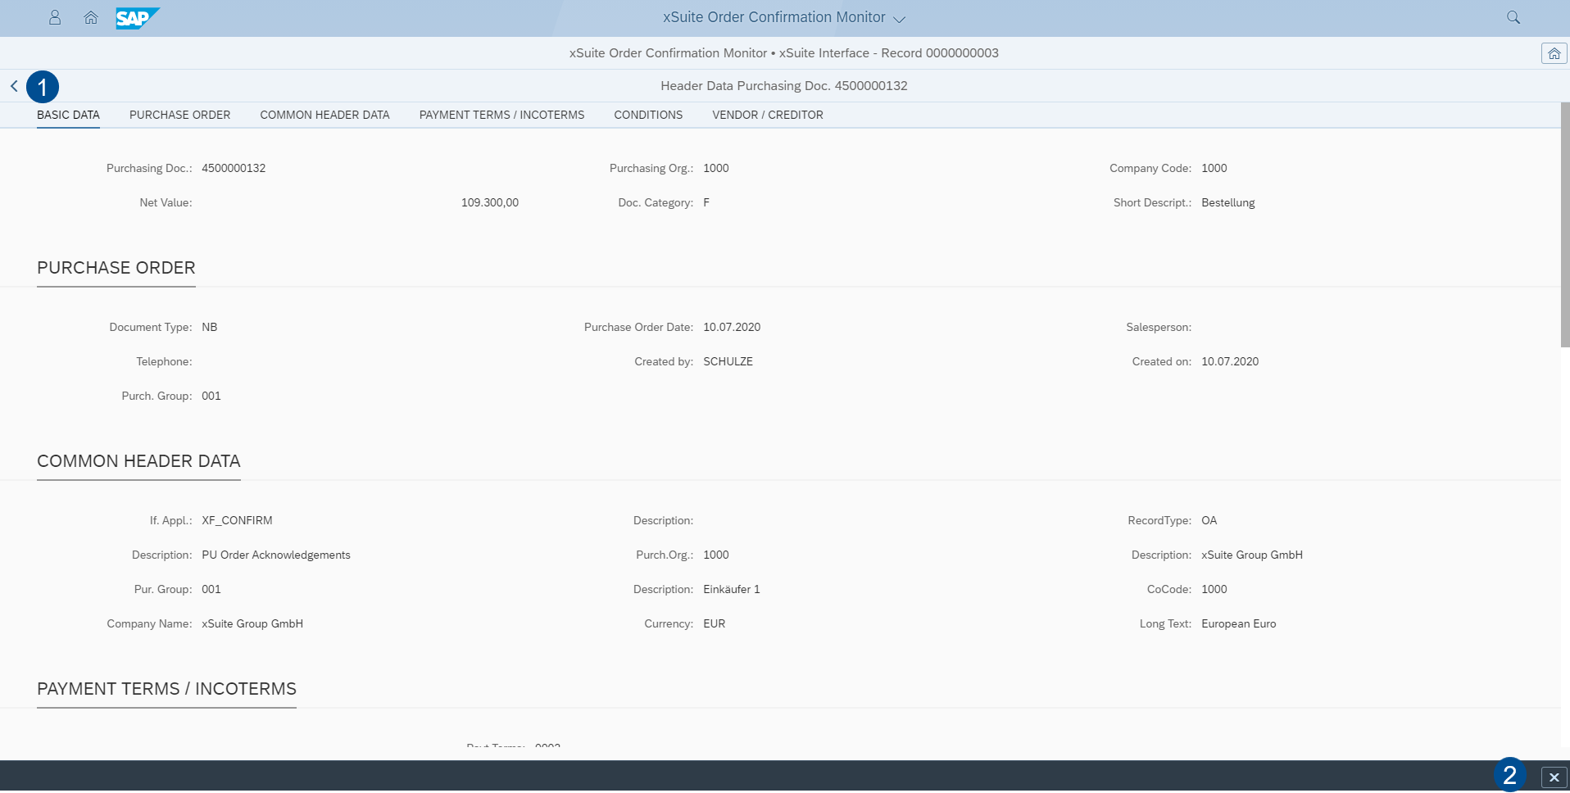Close the bottom bar with the X
The height and width of the screenshot is (793, 1570).
(1554, 777)
